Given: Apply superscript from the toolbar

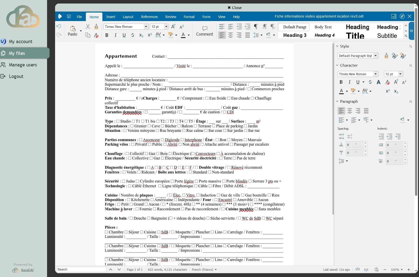Looking at the screenshot, I should [x=149, y=35].
